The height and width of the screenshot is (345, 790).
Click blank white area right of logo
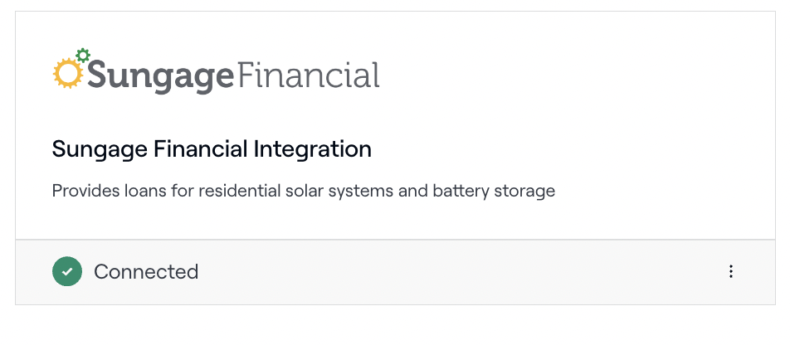point(574,75)
